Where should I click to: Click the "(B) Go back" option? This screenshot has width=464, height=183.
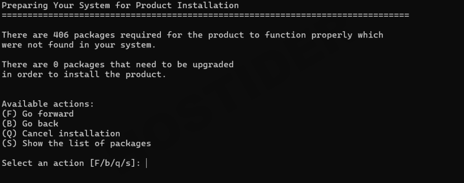[30, 123]
